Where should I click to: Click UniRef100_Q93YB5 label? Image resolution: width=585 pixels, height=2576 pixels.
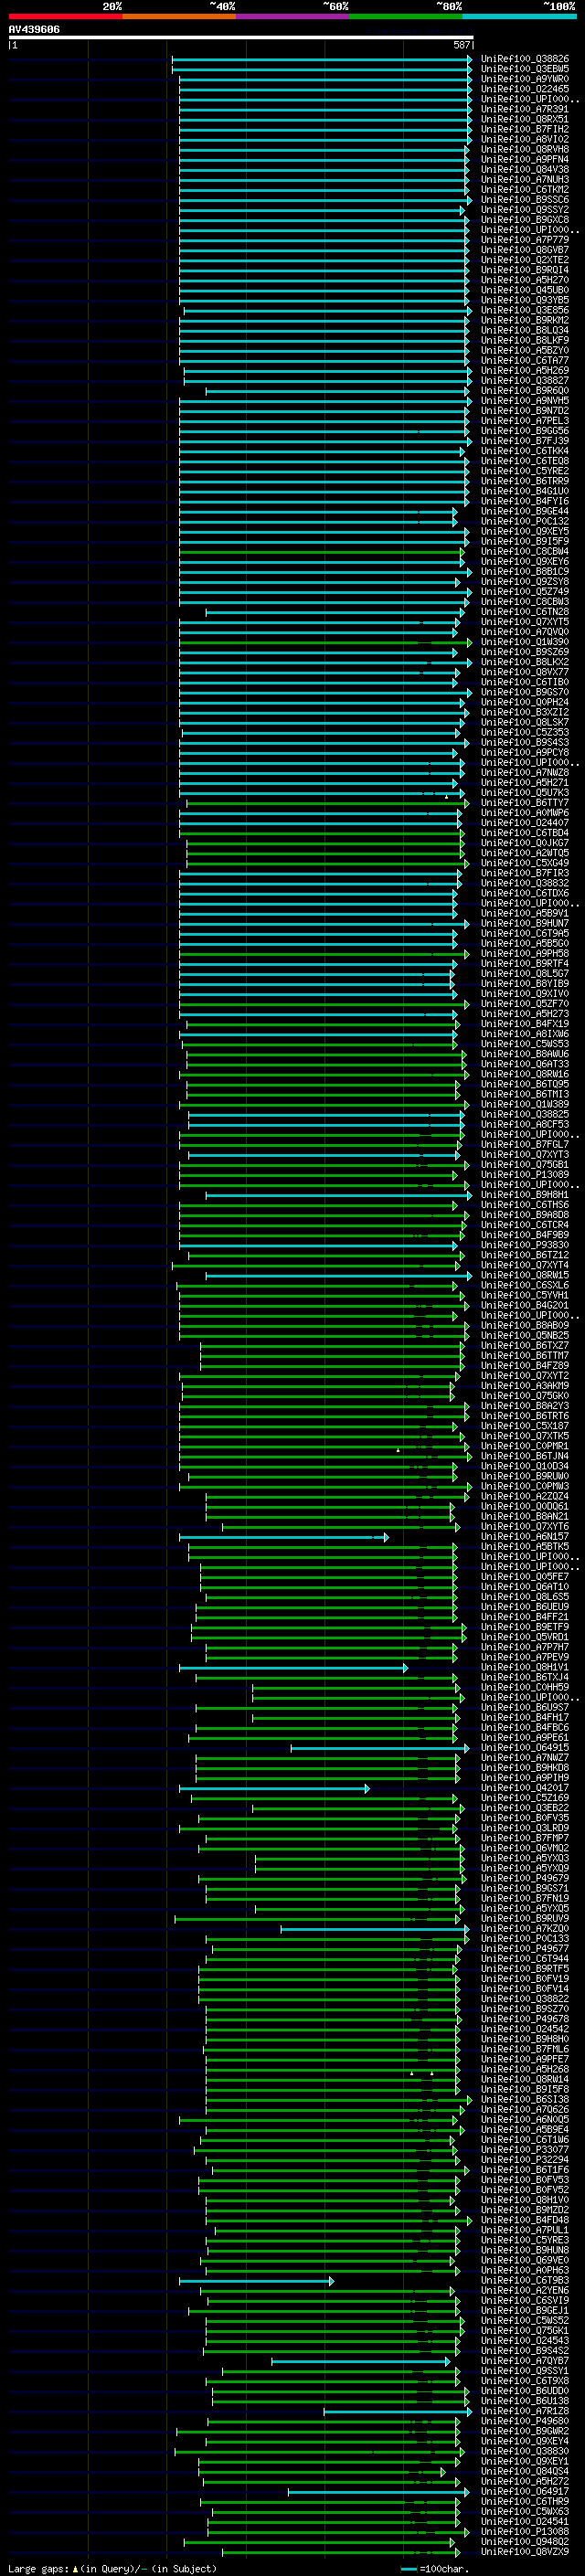(525, 300)
